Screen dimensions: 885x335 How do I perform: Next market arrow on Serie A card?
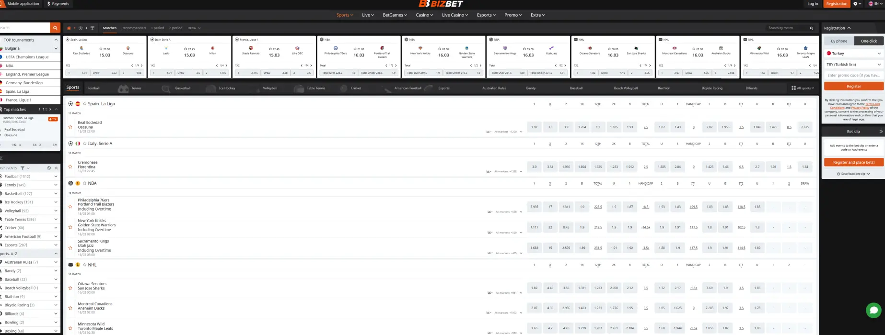pos(227,66)
